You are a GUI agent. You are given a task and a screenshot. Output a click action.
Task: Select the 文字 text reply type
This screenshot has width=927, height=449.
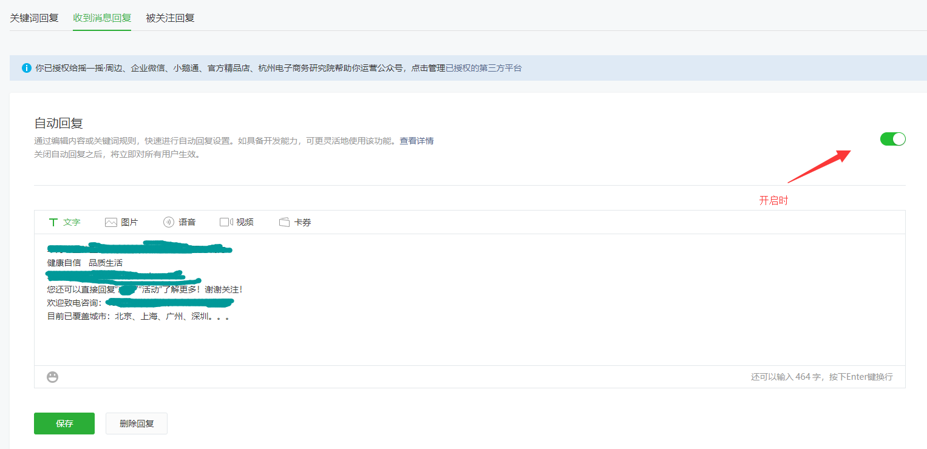pyautogui.click(x=64, y=222)
